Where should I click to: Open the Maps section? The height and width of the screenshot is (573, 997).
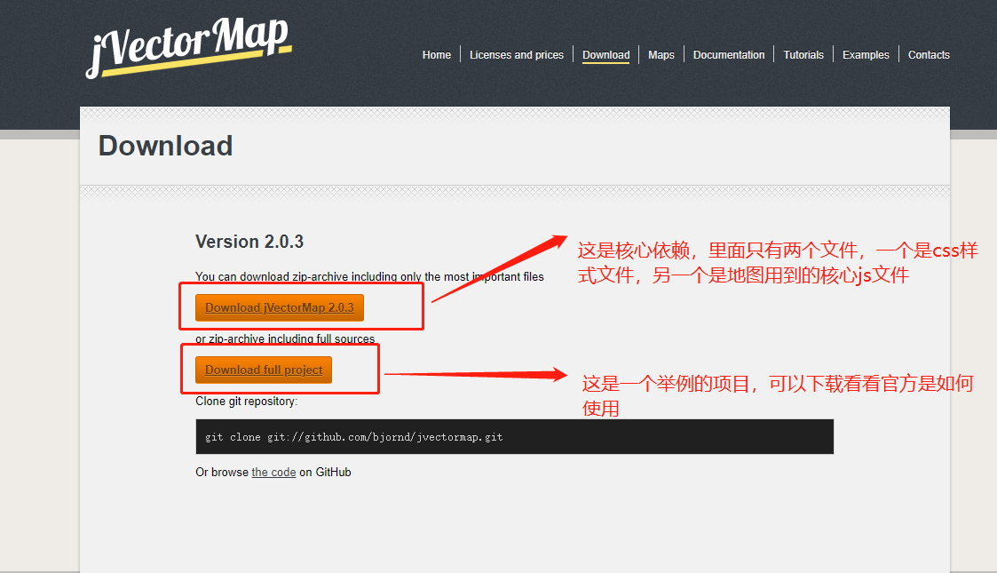click(x=661, y=54)
